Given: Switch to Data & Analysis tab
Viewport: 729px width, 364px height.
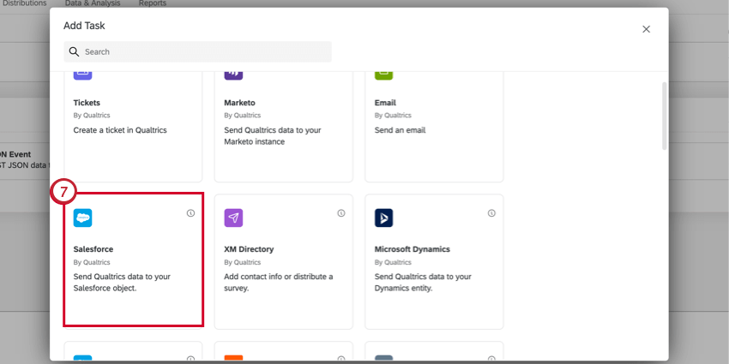Looking at the screenshot, I should point(93,3).
